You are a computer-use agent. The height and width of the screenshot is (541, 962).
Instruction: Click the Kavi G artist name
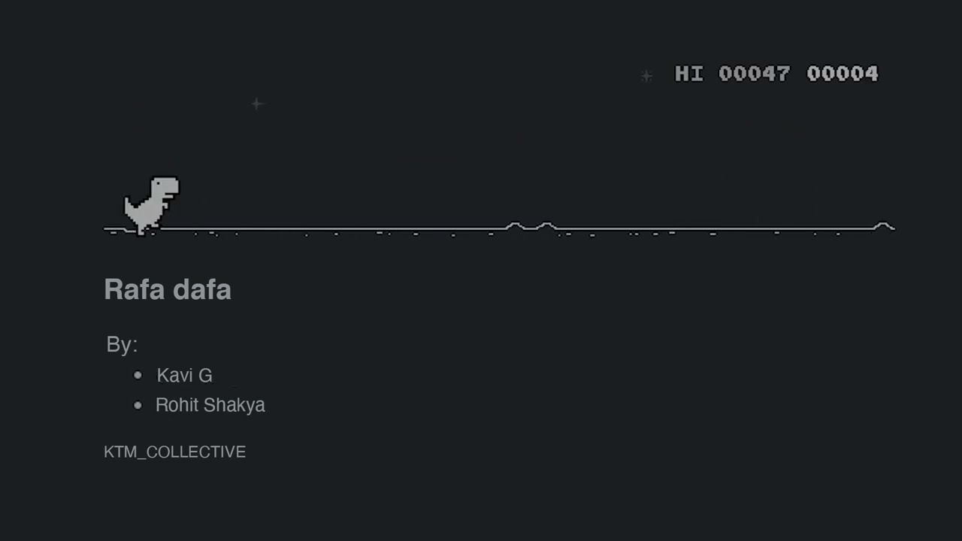tap(185, 375)
